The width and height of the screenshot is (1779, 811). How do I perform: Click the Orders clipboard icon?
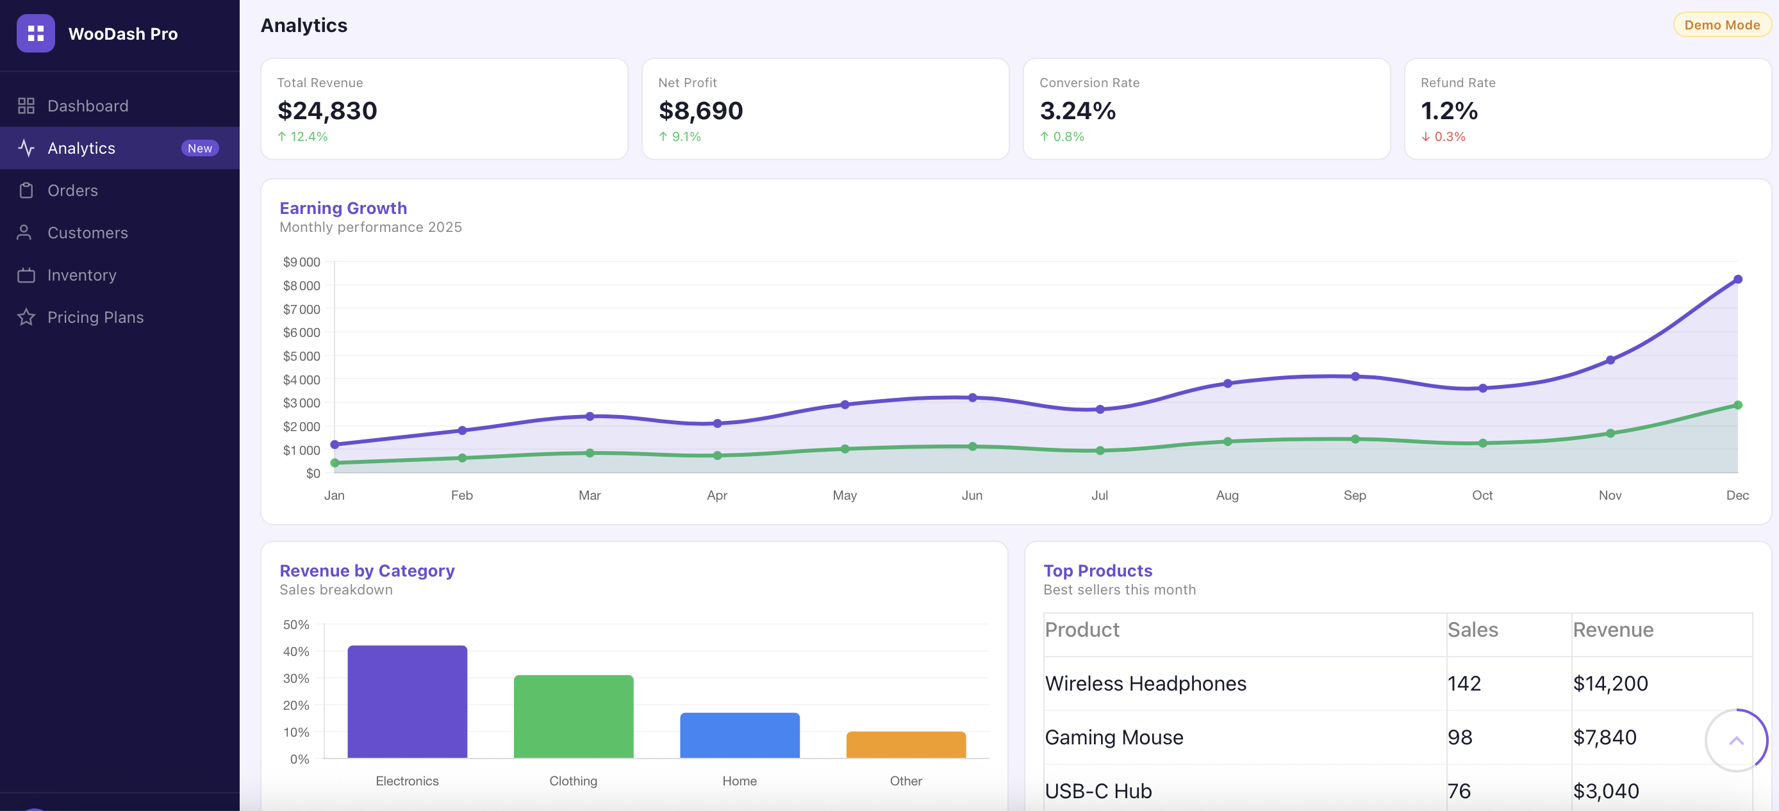27,190
